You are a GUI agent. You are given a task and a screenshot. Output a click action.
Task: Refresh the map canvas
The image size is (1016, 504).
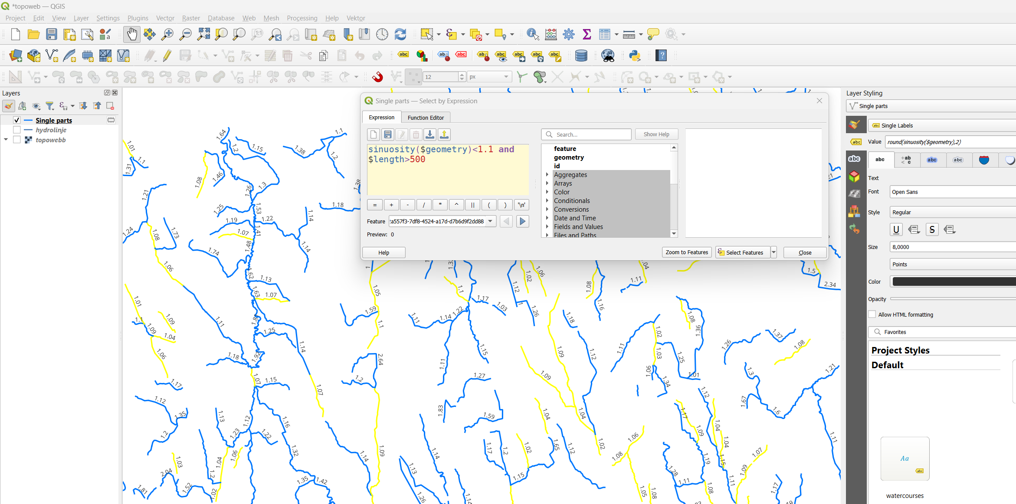(x=400, y=34)
